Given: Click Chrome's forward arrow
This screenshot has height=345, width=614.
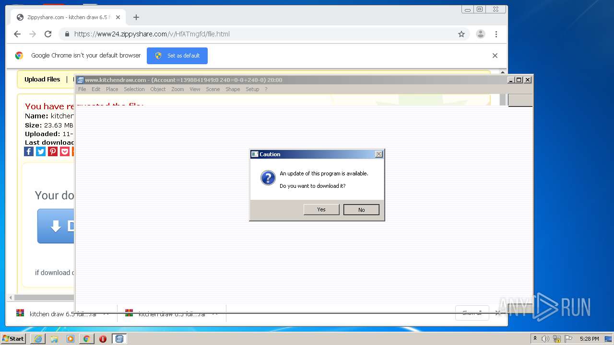Looking at the screenshot, I should pos(33,34).
